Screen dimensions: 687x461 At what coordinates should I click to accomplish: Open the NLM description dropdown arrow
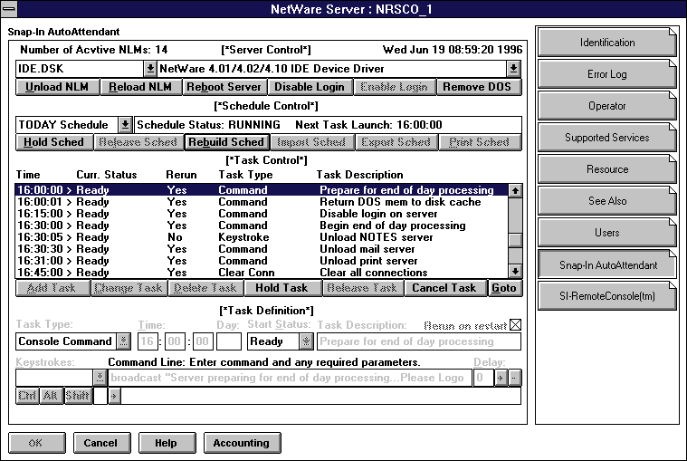click(513, 68)
